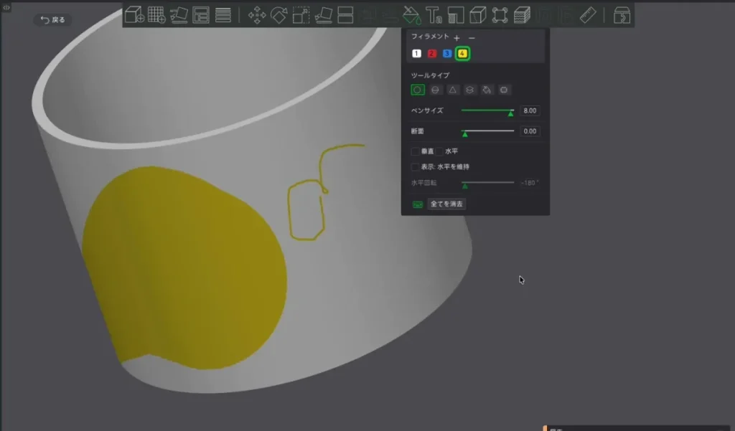Click the square frame with corner circles icon

click(500, 15)
